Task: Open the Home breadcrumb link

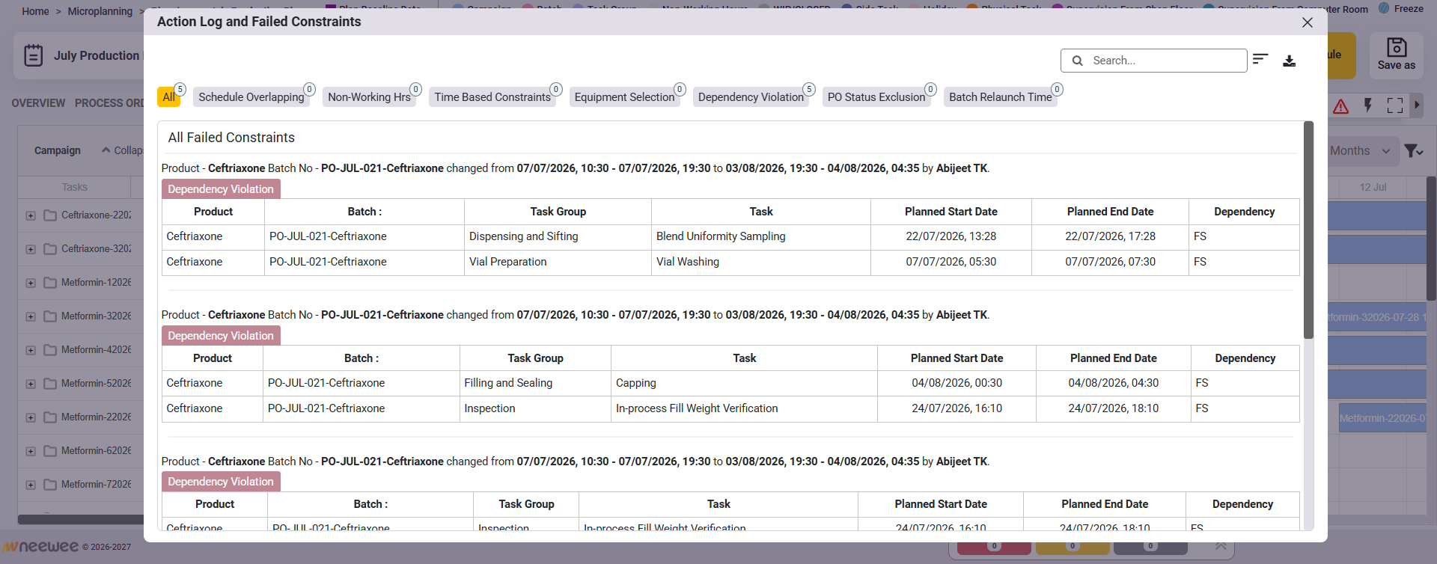Action: 35,11
